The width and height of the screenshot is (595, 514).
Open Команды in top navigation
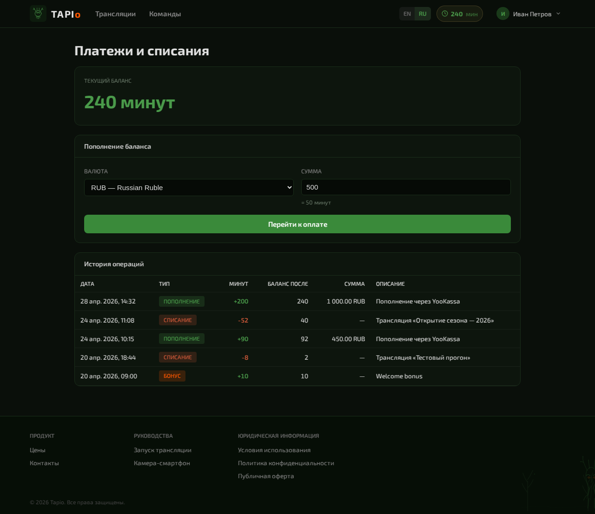(x=165, y=14)
